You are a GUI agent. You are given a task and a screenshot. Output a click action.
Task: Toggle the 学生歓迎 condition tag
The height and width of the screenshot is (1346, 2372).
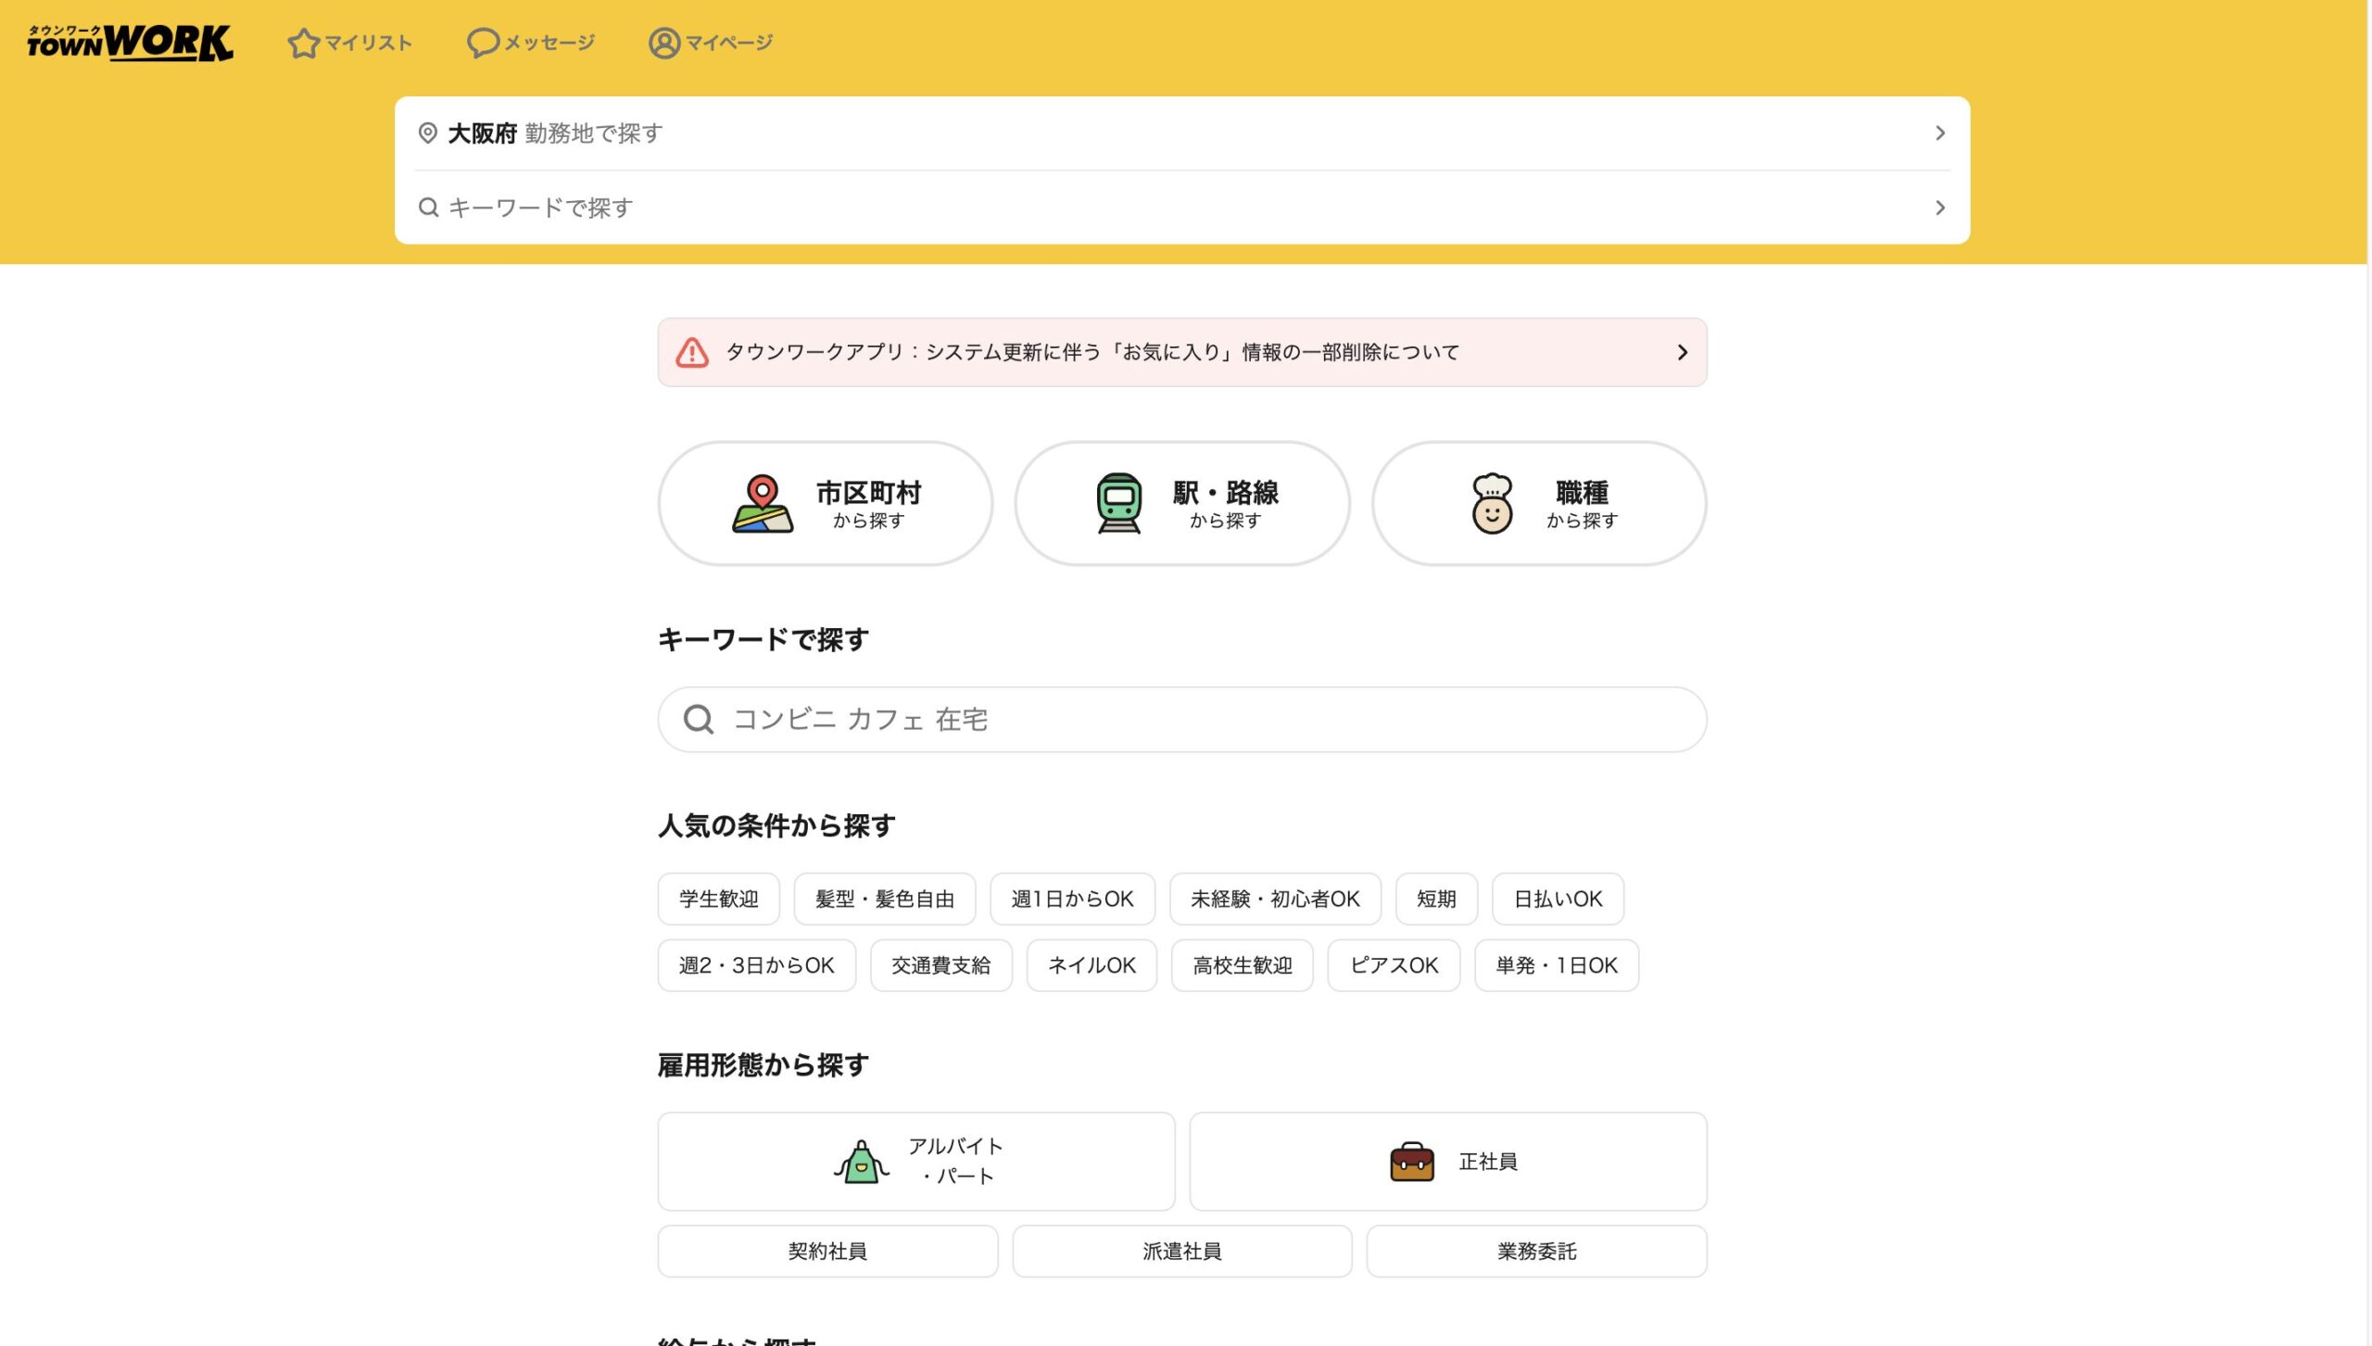click(718, 899)
